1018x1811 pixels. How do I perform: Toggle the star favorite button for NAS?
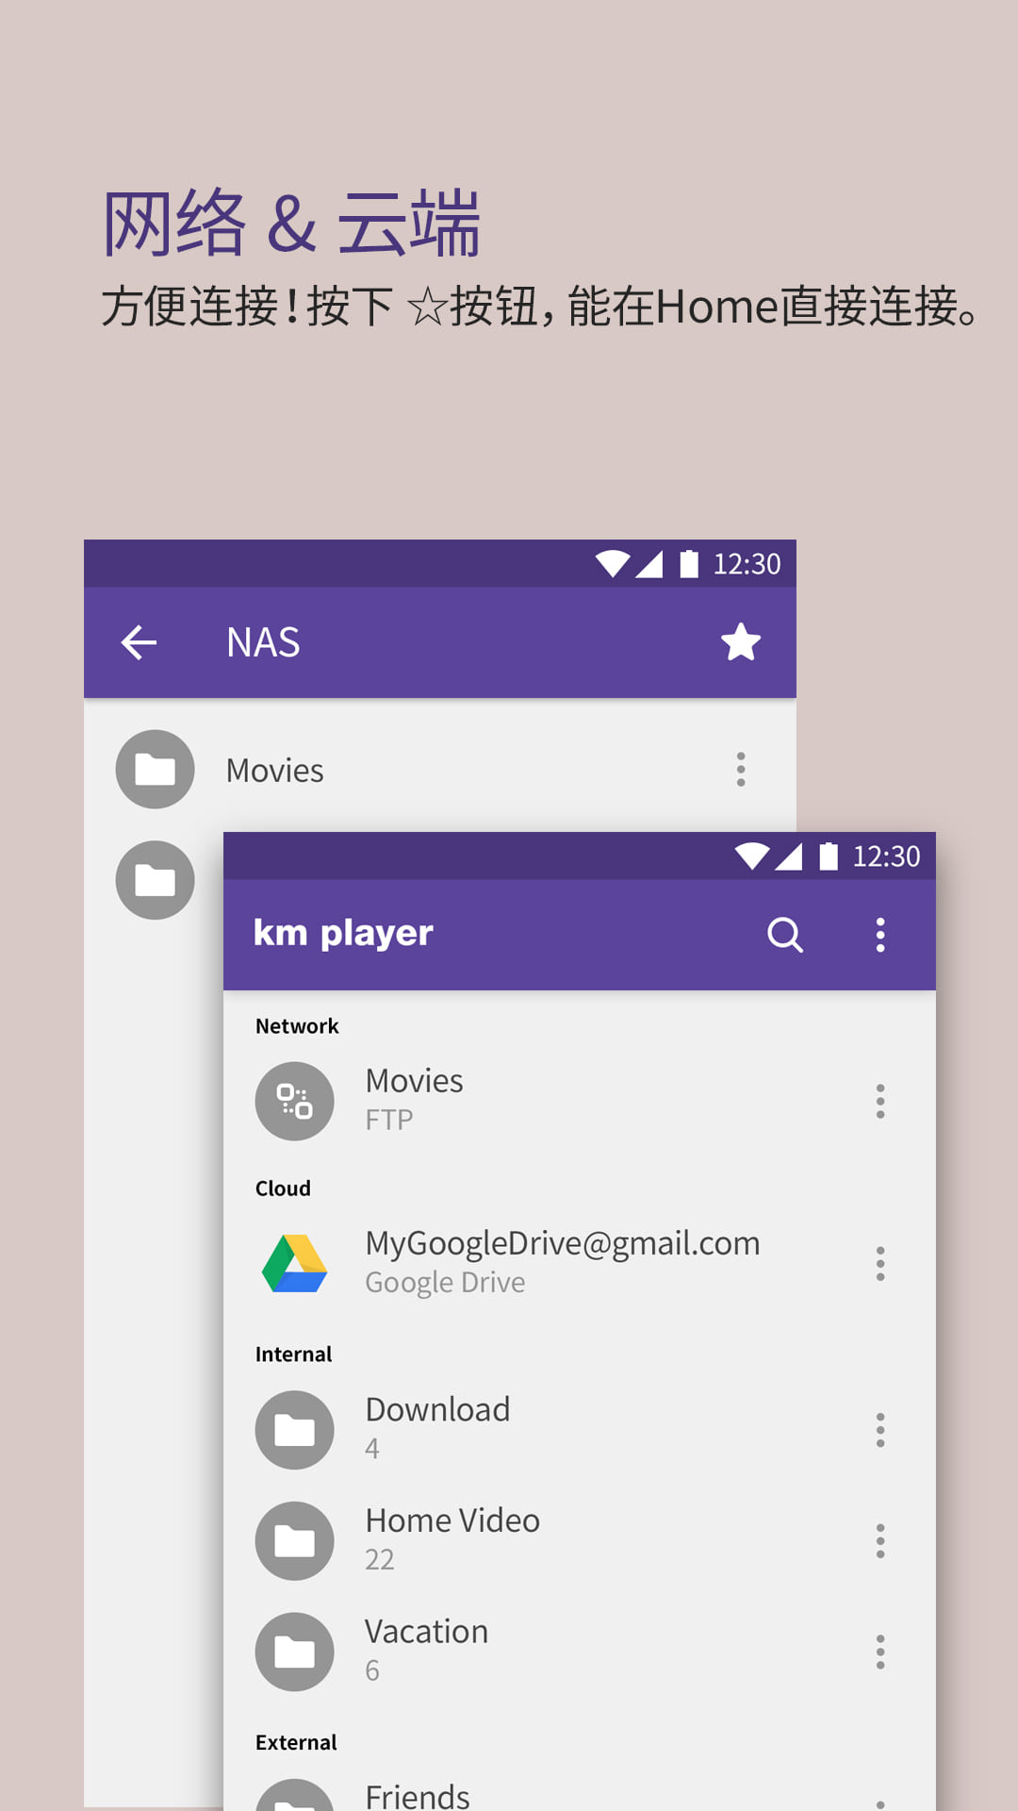click(x=741, y=643)
